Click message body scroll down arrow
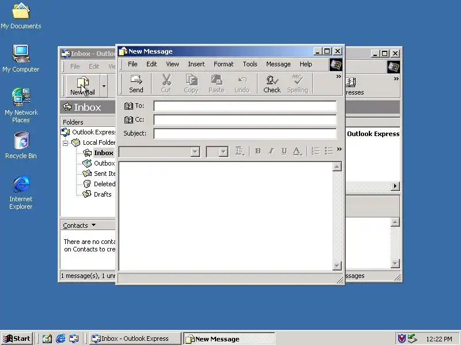 coord(337,266)
